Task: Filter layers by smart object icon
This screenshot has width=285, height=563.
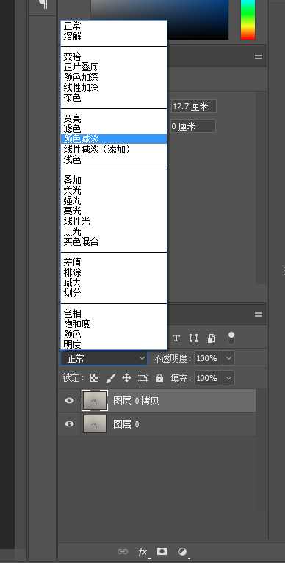Action: coord(212,338)
